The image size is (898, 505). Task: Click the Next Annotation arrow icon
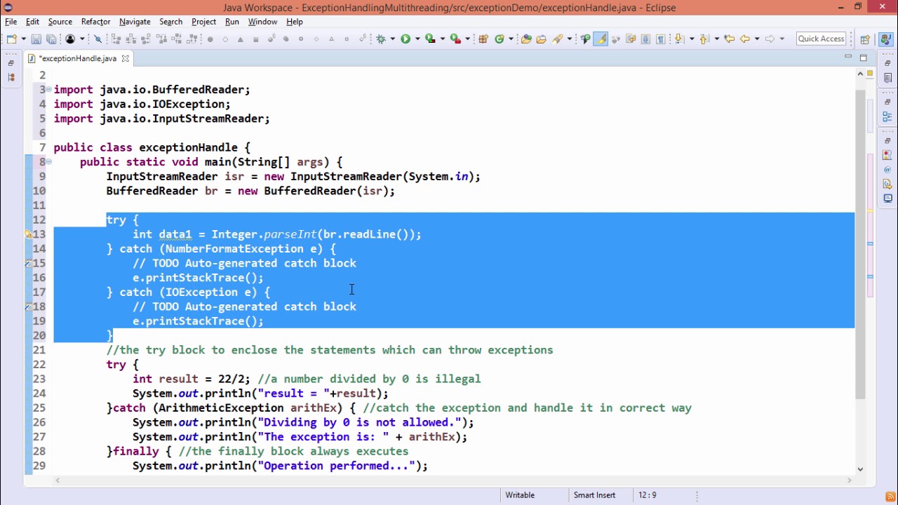click(678, 39)
